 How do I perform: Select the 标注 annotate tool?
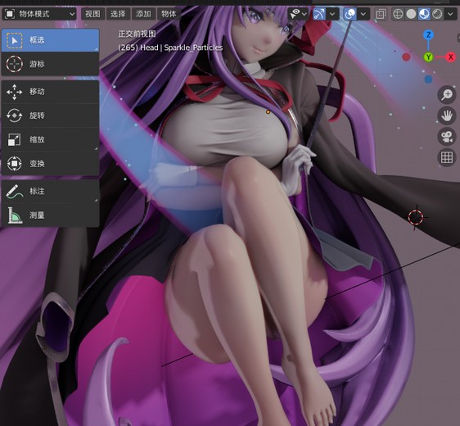tap(50, 191)
